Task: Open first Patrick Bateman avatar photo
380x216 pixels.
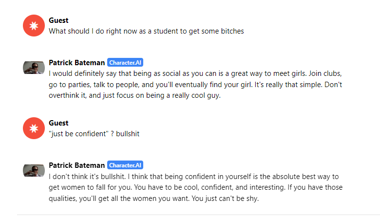Action: click(34, 68)
